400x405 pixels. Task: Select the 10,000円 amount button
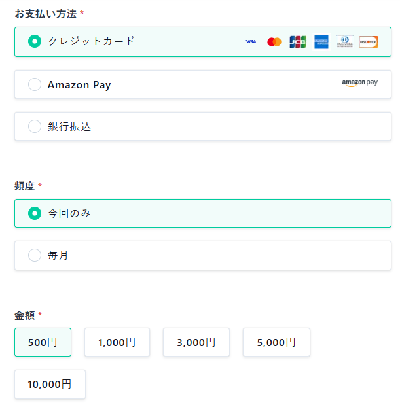coord(50,384)
